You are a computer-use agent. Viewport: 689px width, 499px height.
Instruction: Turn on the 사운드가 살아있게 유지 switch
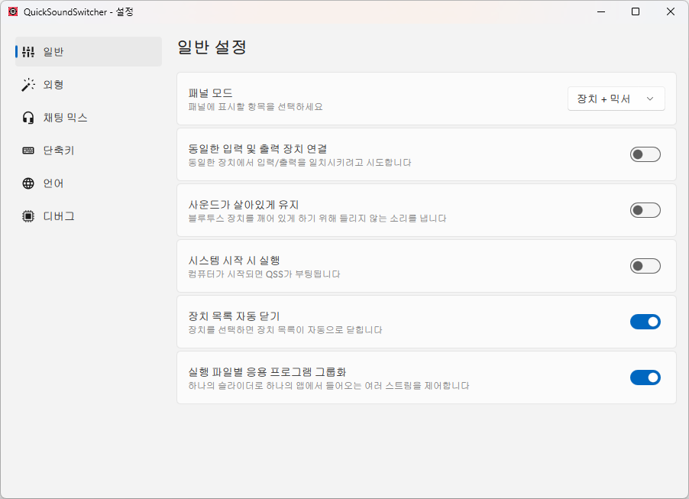tap(645, 210)
